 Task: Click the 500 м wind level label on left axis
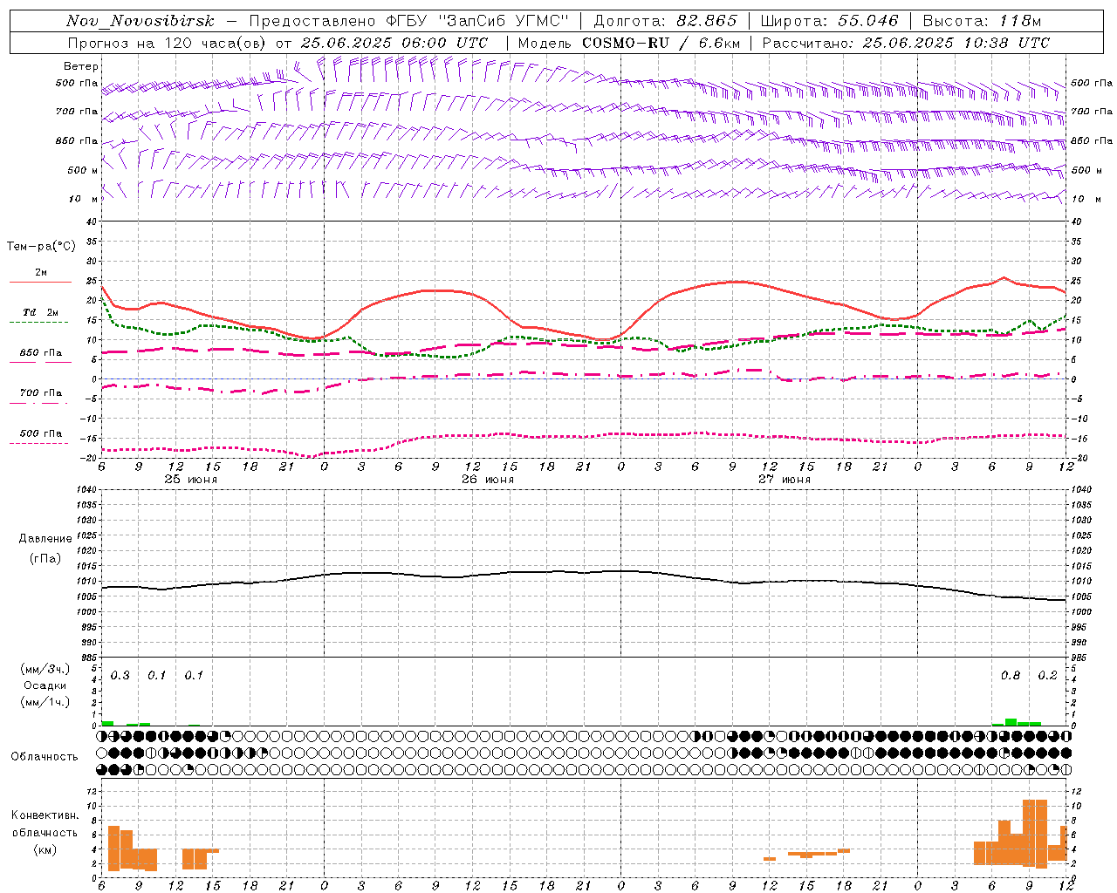pos(83,170)
